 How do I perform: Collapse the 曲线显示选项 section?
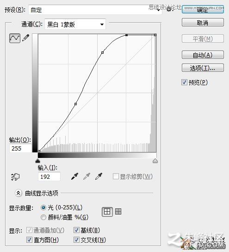pos(19,193)
